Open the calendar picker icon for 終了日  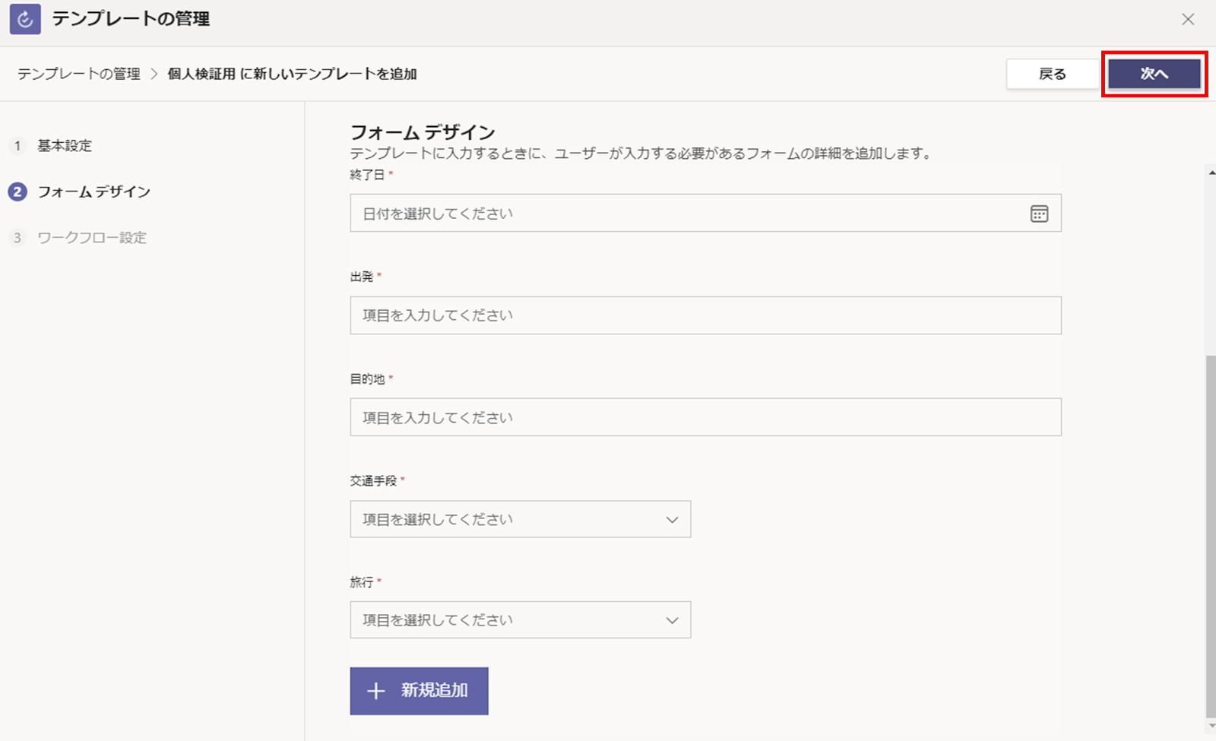(x=1039, y=214)
